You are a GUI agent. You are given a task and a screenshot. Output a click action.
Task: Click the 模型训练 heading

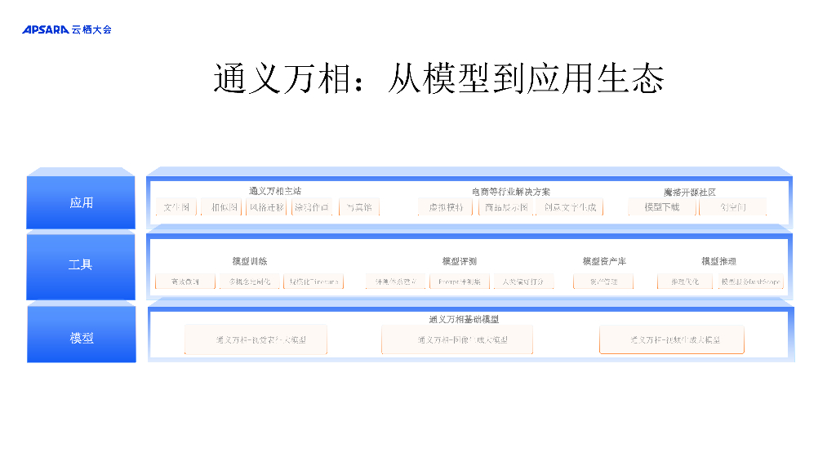[x=250, y=261]
